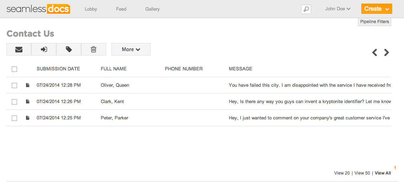This screenshot has width=404, height=187.
Task: Go to next page with right chevron
Action: (x=387, y=53)
